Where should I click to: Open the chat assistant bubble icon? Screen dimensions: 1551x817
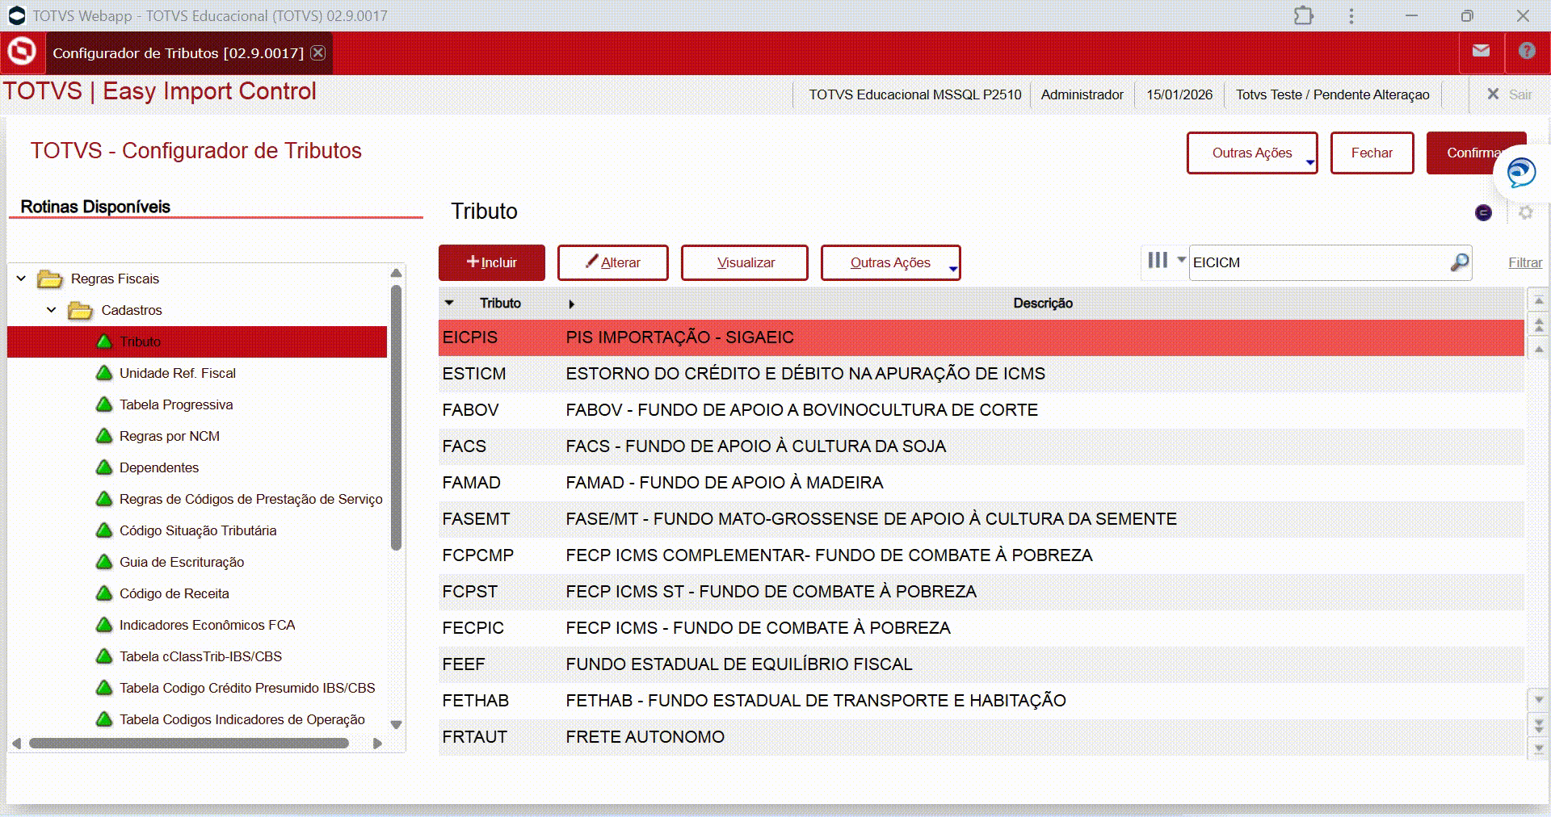tap(1521, 172)
